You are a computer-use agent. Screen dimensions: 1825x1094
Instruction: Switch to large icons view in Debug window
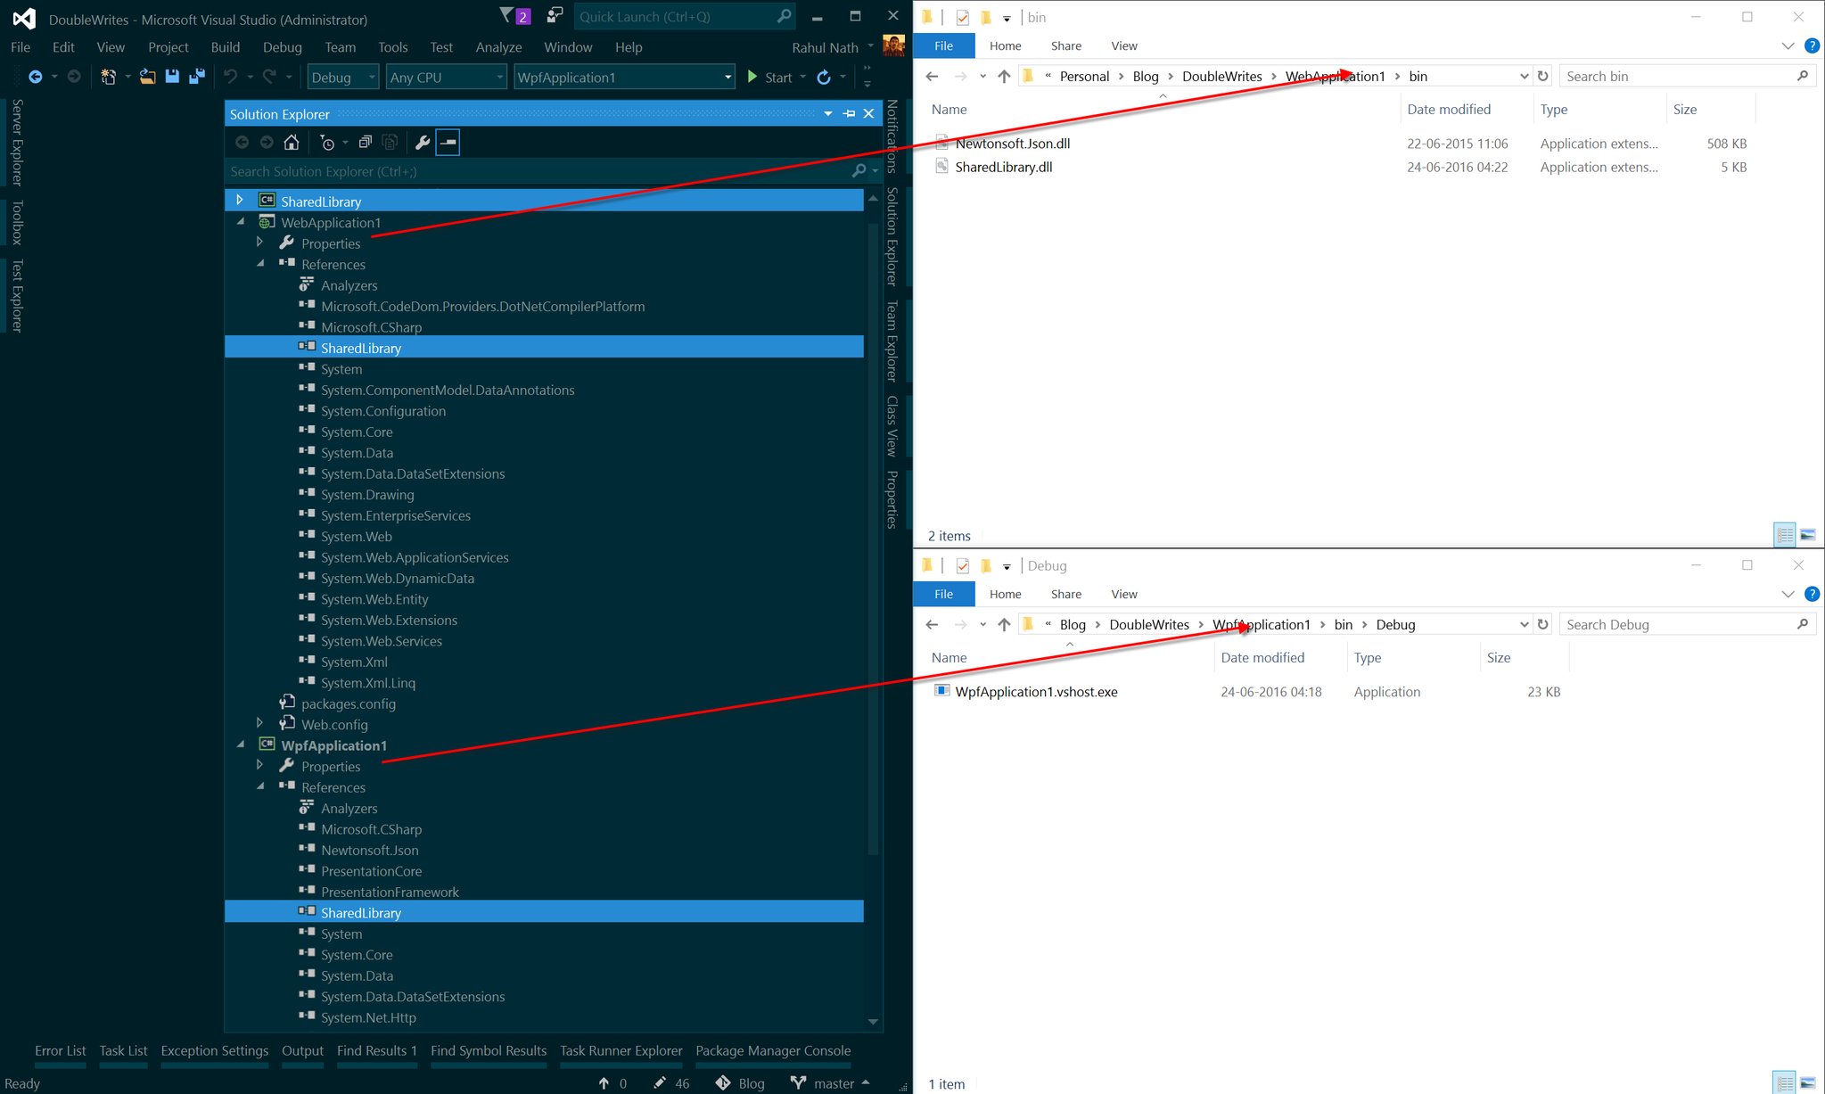coord(1808,1083)
